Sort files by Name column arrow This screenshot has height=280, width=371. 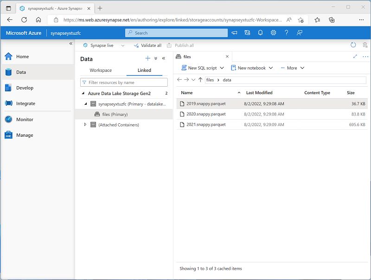tap(239, 93)
